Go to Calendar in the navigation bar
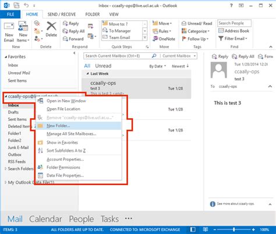276x234 pixels. click(45, 219)
